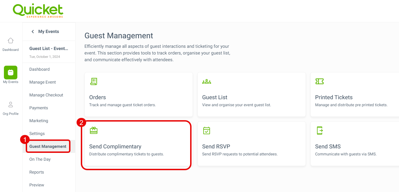
Task: Click the Guest List people icon
Action: pyautogui.click(x=207, y=82)
